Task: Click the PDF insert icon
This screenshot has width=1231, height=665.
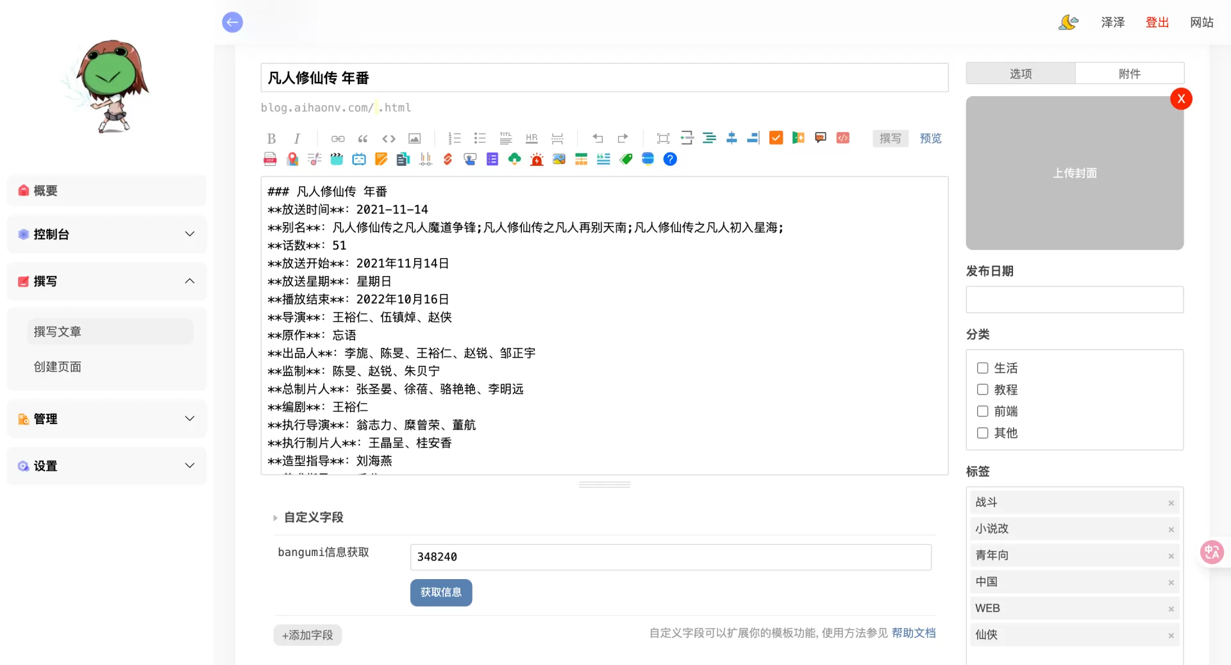Action: (x=270, y=159)
